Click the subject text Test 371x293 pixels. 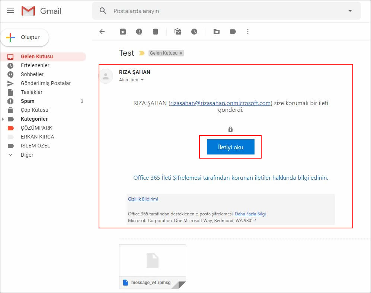127,53
